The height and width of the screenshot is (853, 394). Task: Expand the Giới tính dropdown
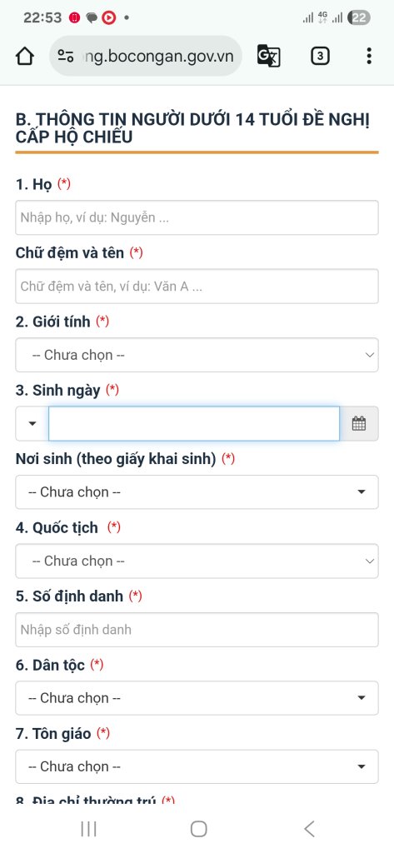tap(197, 355)
